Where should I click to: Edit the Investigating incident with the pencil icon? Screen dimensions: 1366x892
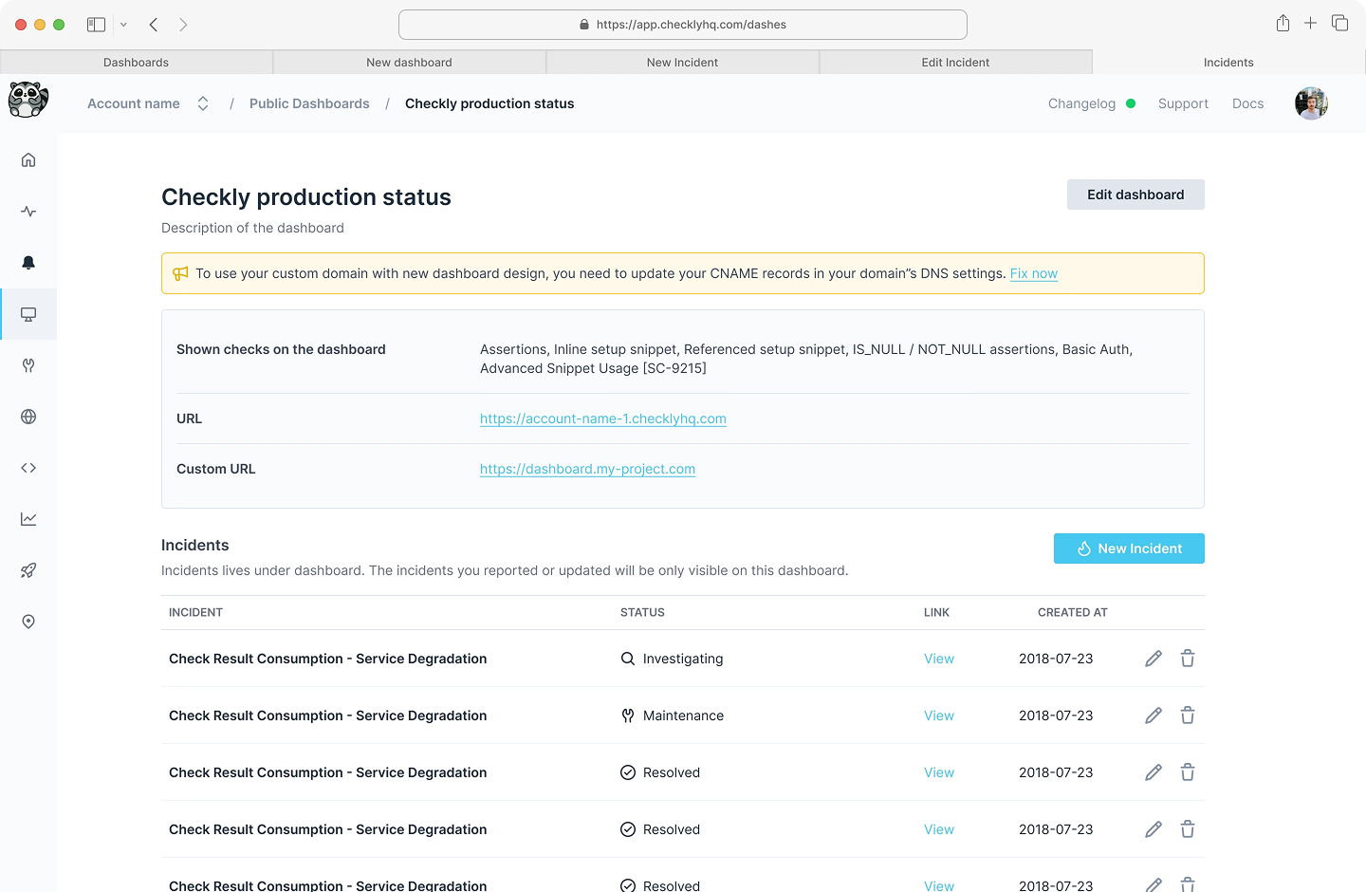(x=1154, y=659)
